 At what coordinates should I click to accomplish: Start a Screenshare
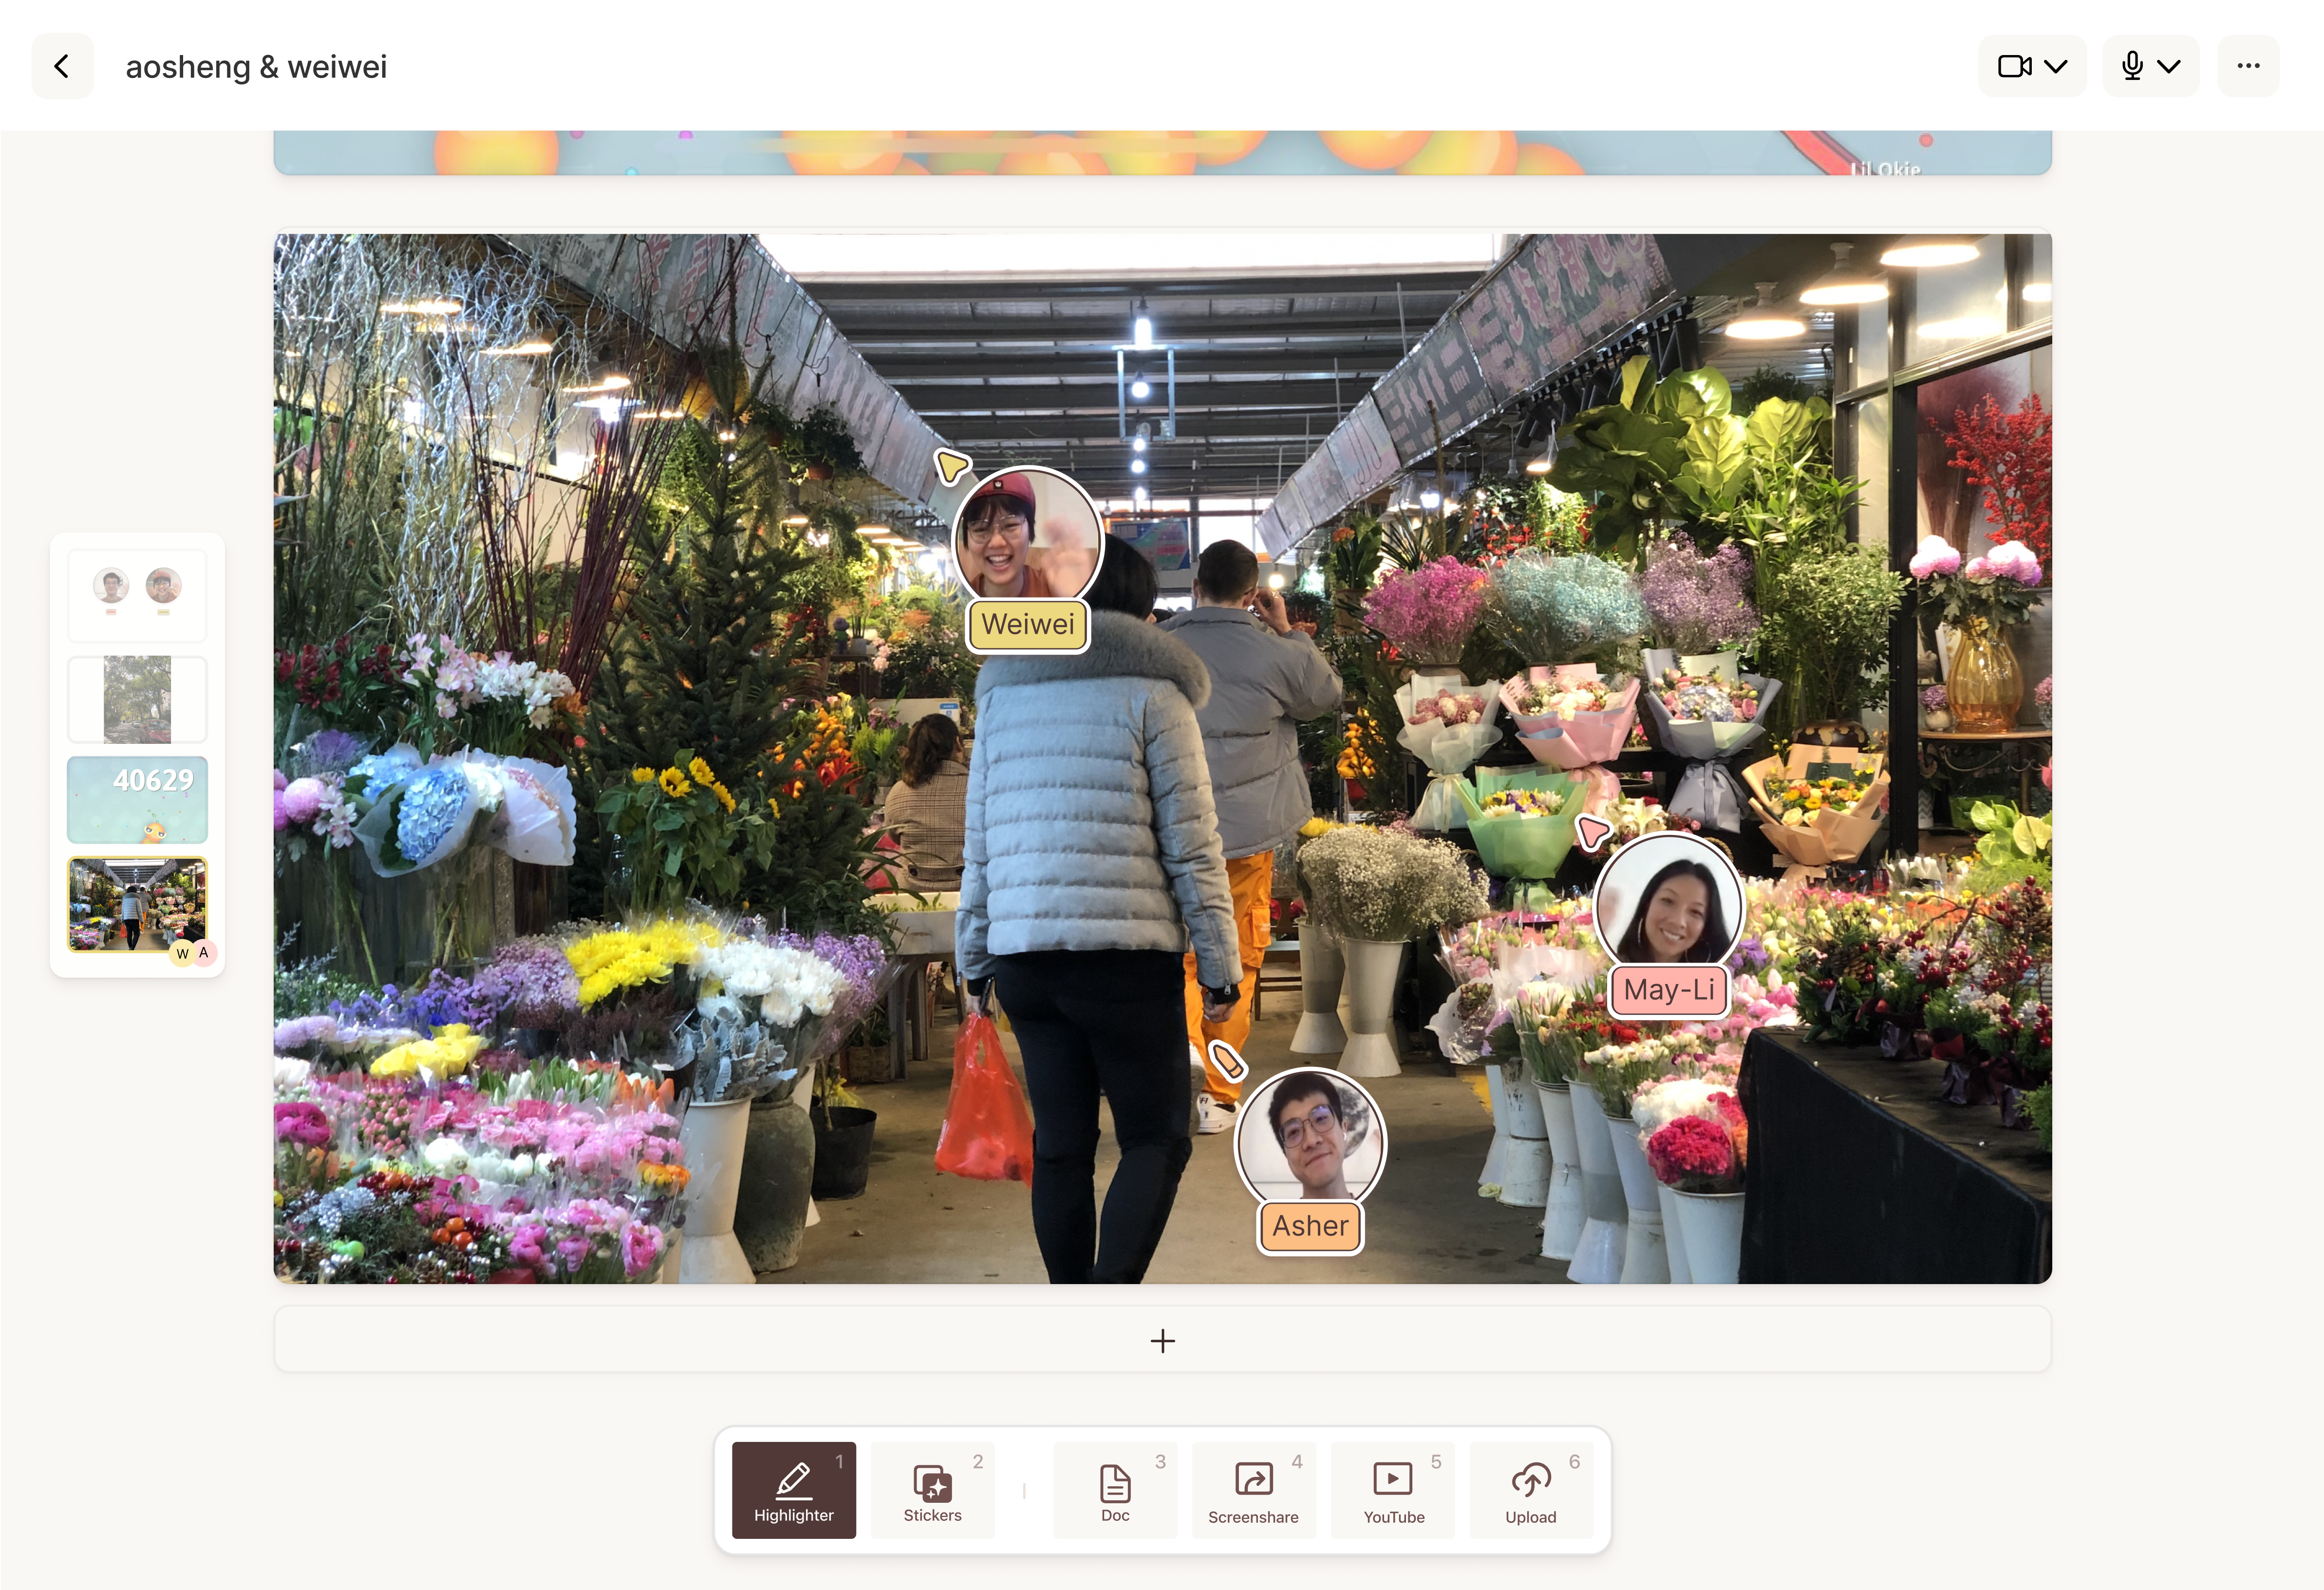1252,1489
